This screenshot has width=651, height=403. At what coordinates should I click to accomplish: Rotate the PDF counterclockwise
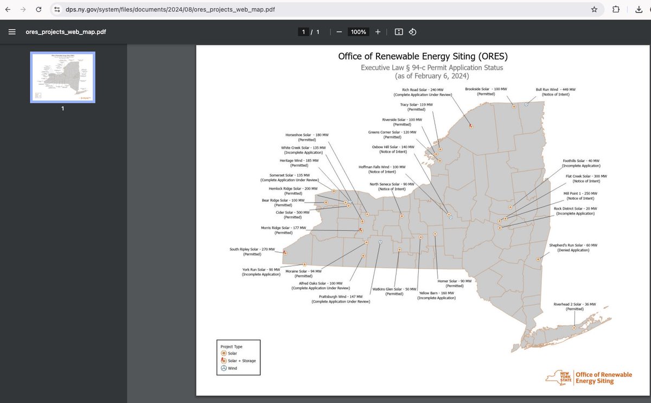(x=412, y=32)
